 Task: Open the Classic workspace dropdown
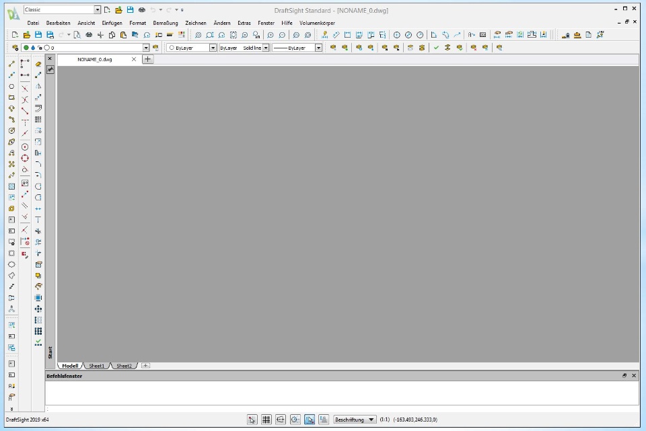97,9
